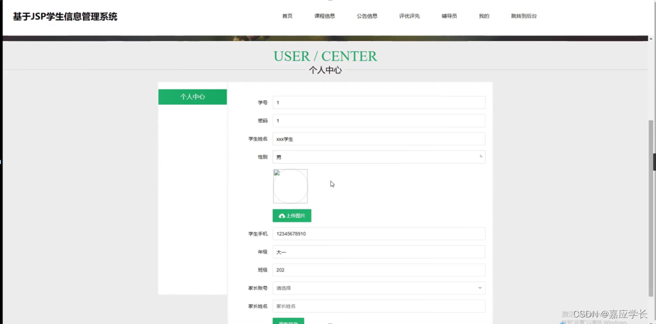Open the 课程信息 menu item
This screenshot has width=656, height=324.
324,16
